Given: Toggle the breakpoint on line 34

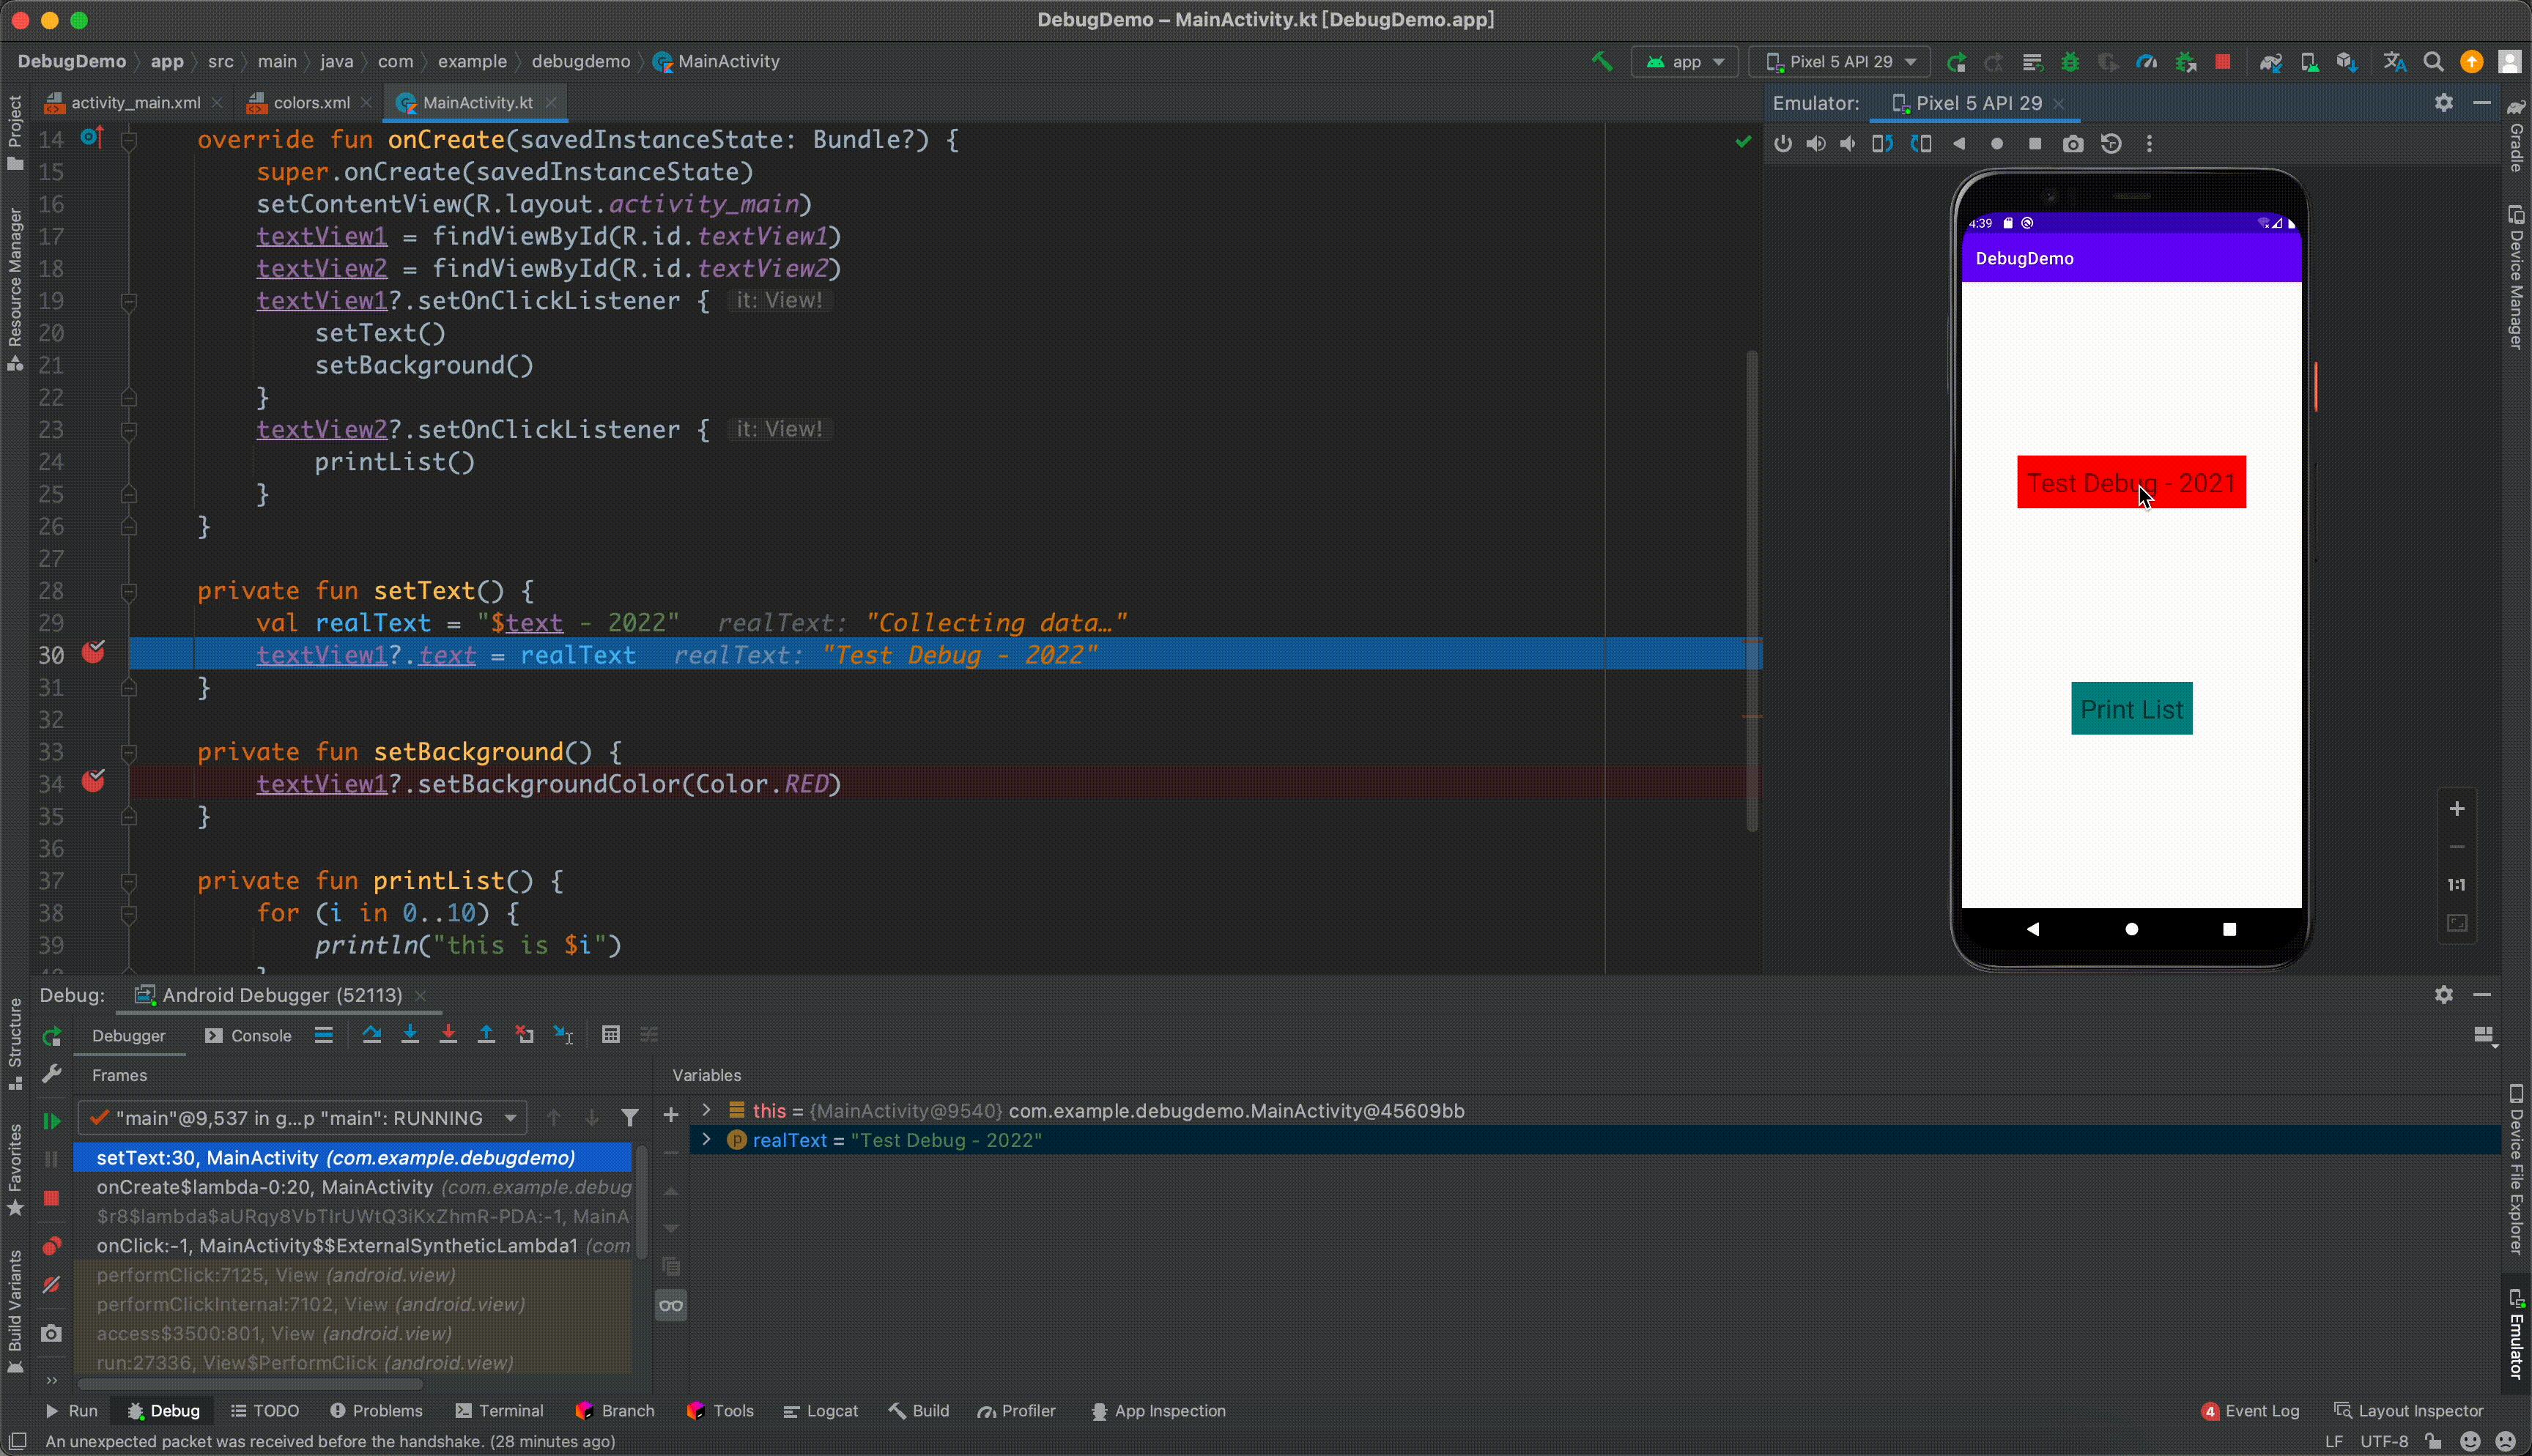Looking at the screenshot, I should coord(94,782).
